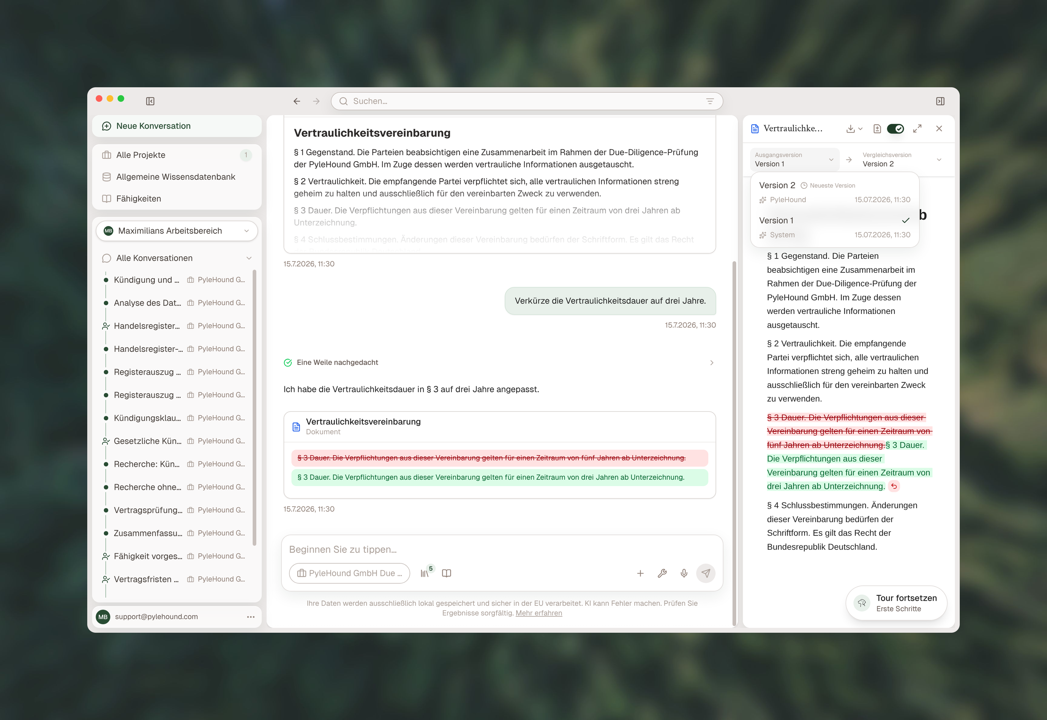Viewport: 1047px width, 720px height.
Task: Click the document file icon beside the toggle
Action: pos(877,128)
